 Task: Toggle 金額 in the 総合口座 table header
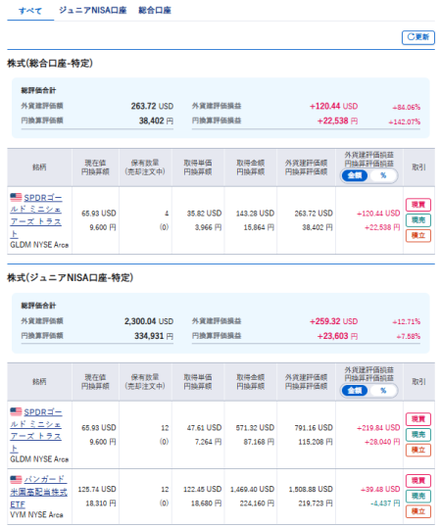[355, 175]
